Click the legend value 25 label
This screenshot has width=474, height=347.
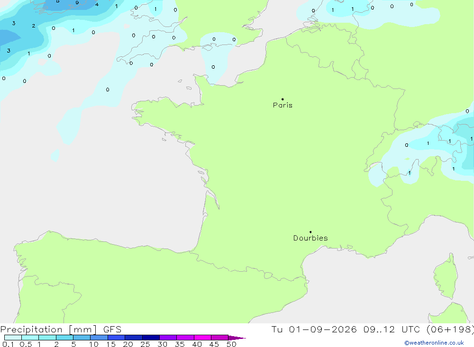146,344
